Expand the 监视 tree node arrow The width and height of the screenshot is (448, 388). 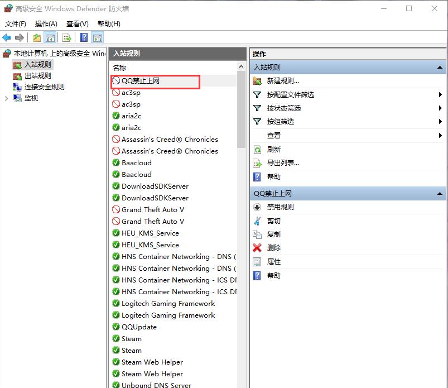(6, 98)
